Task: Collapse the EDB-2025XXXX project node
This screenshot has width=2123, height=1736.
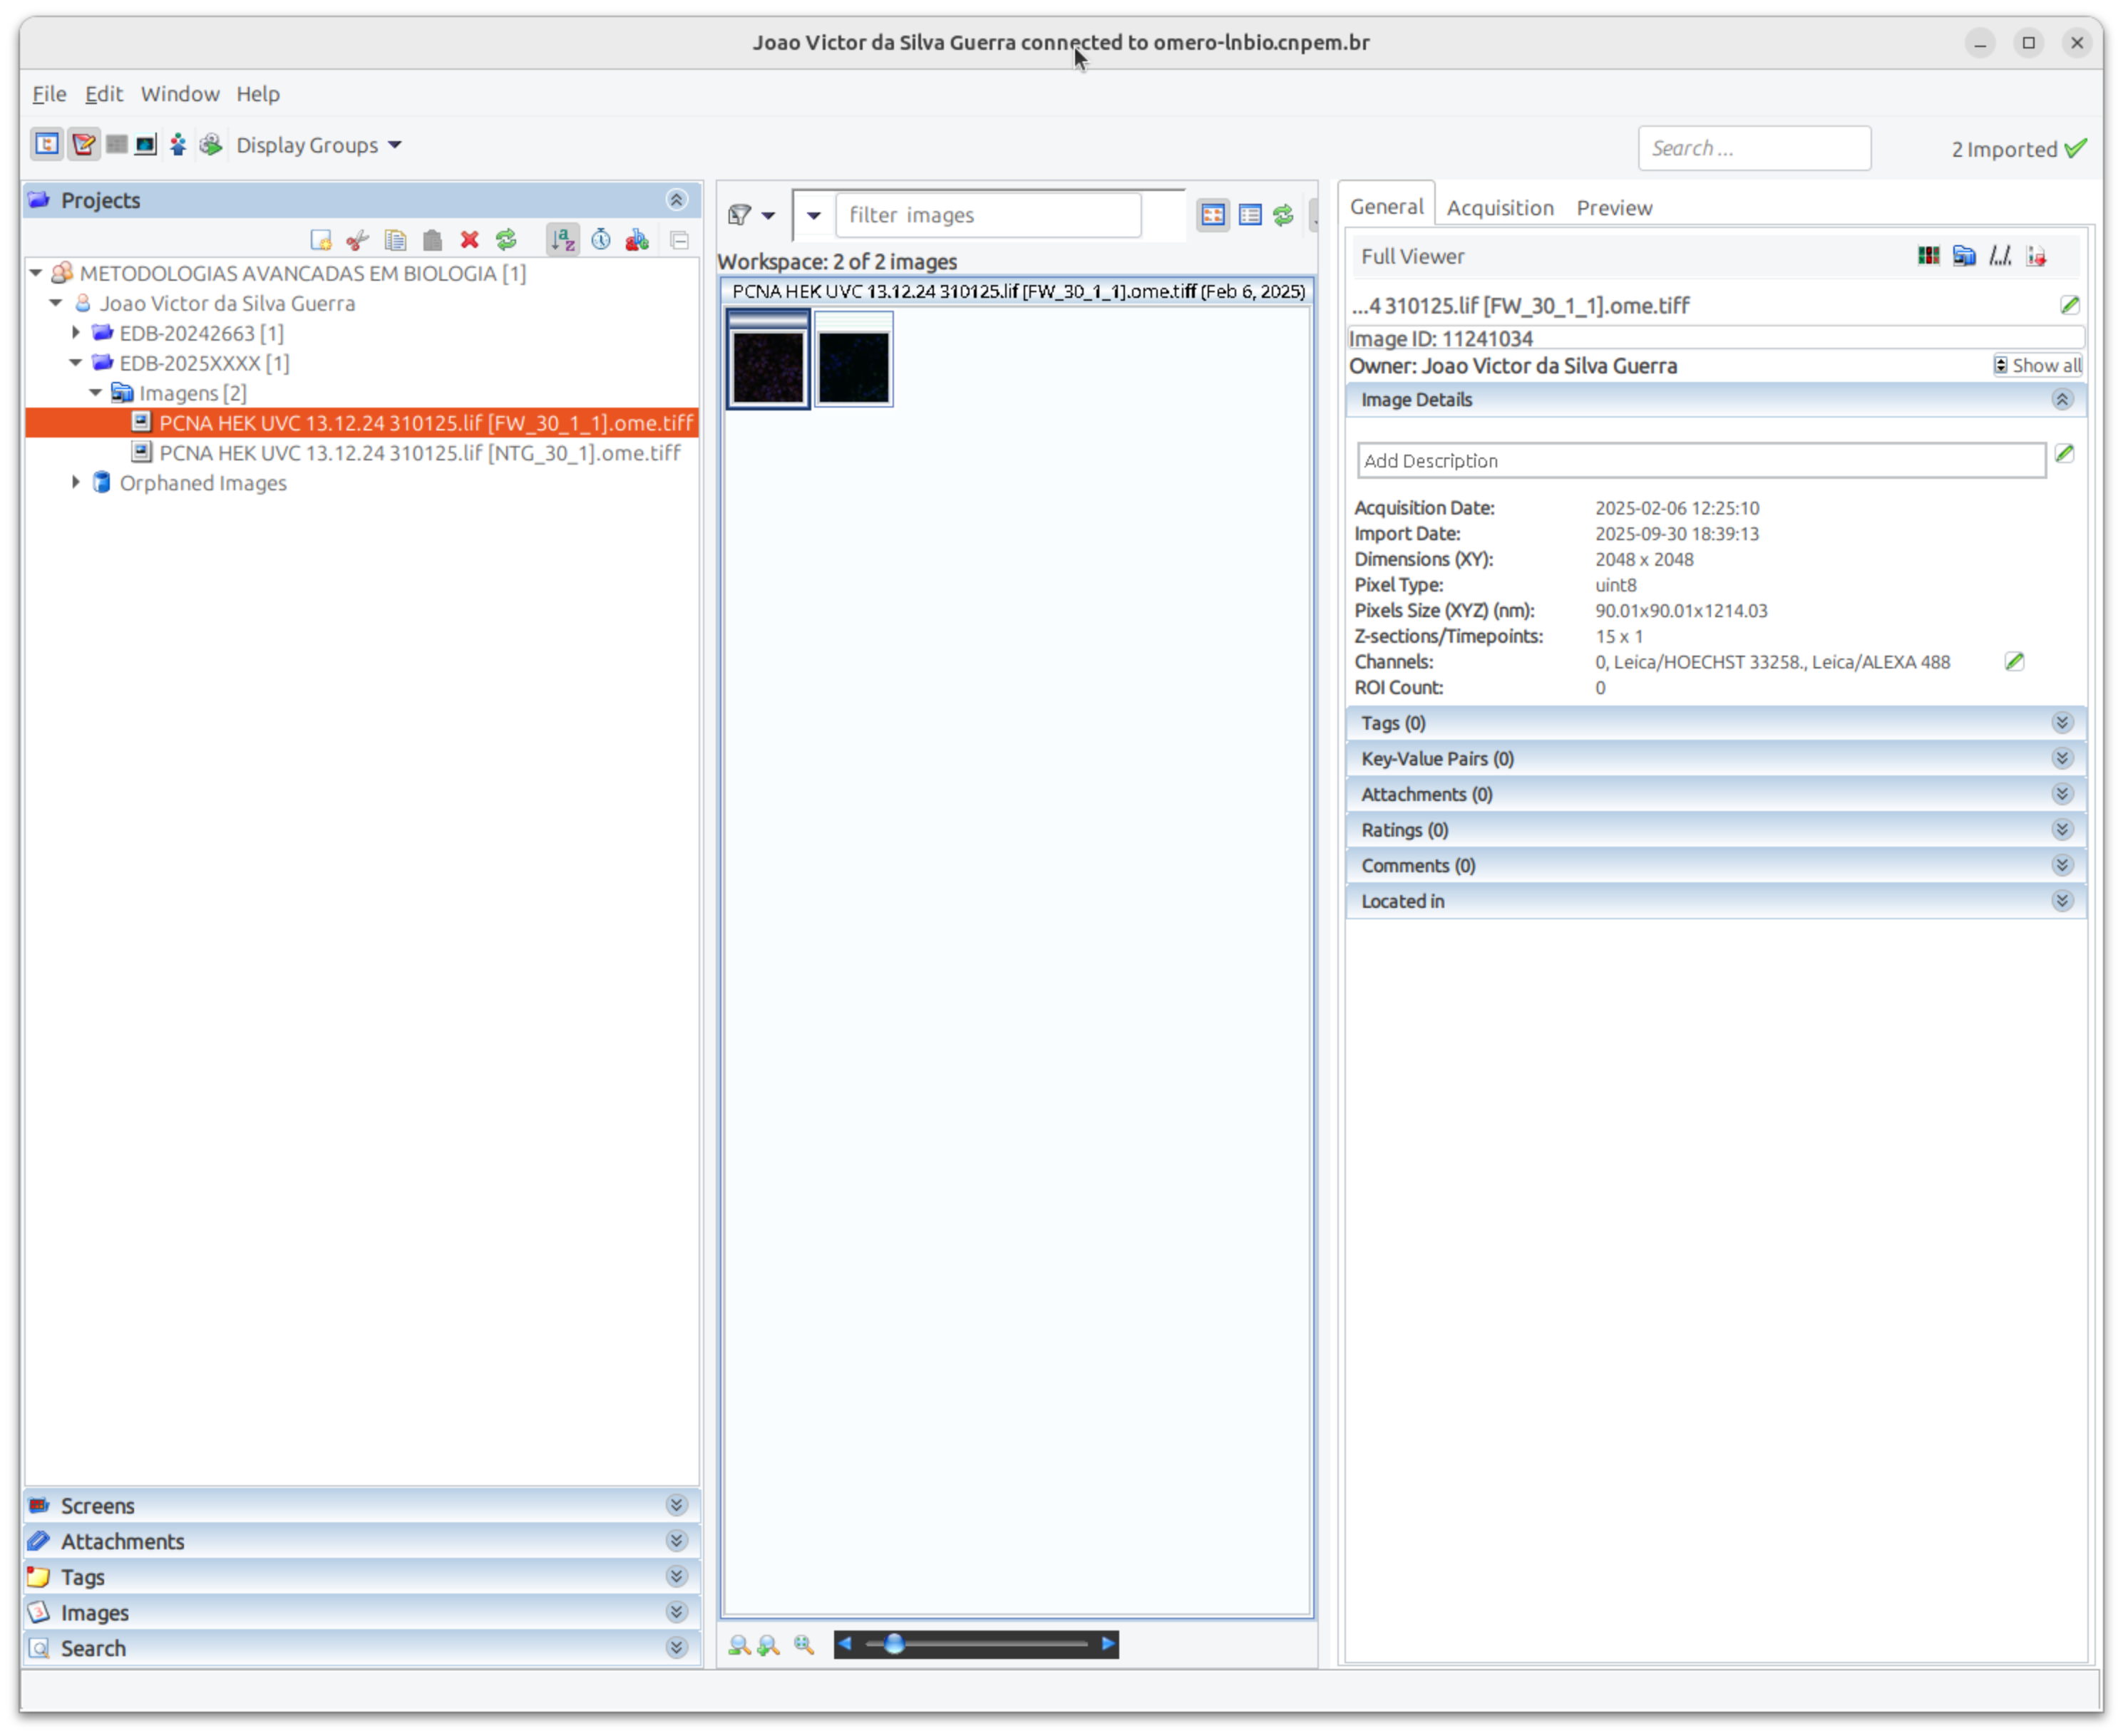Action: [76, 363]
